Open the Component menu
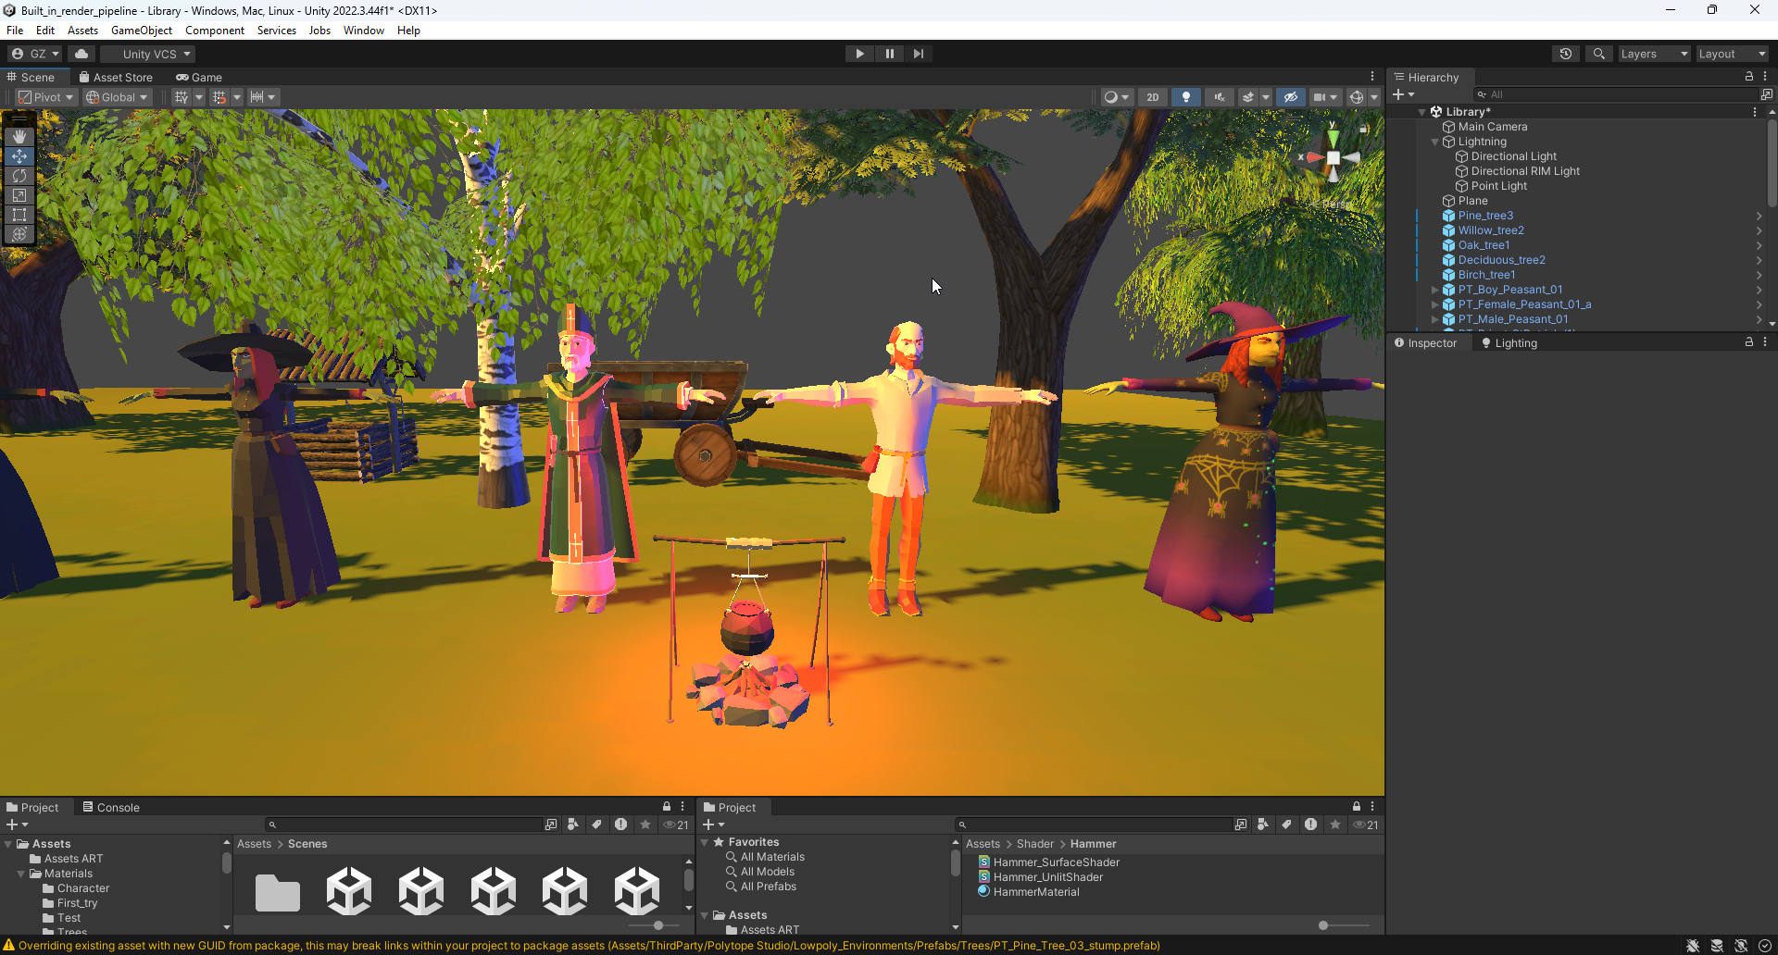Screen dimensions: 1778x955 click(x=215, y=31)
